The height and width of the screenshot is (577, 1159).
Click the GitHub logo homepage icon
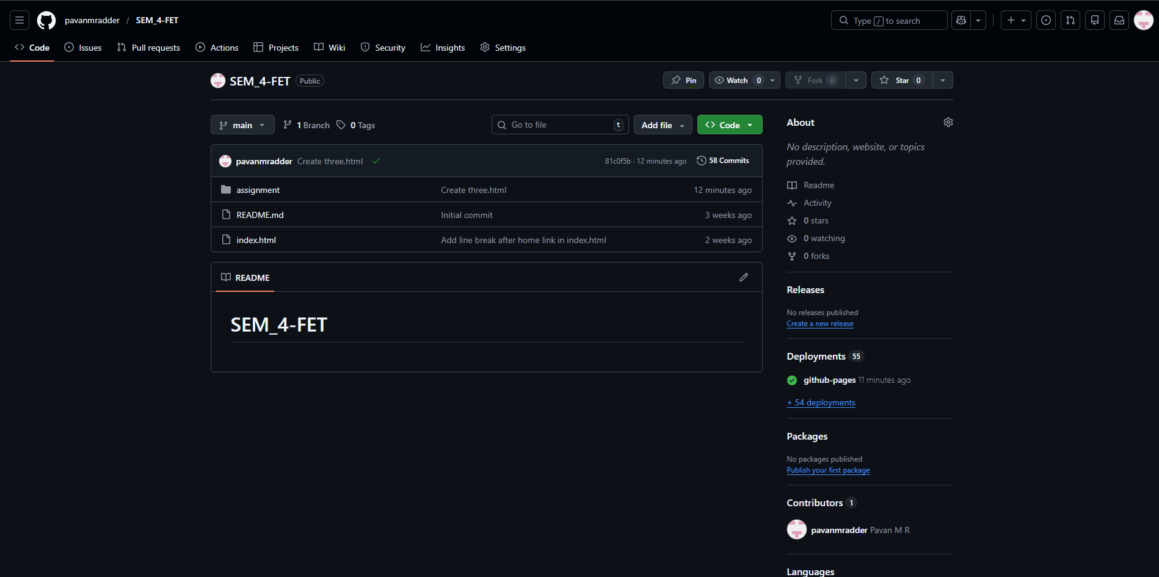pos(46,20)
